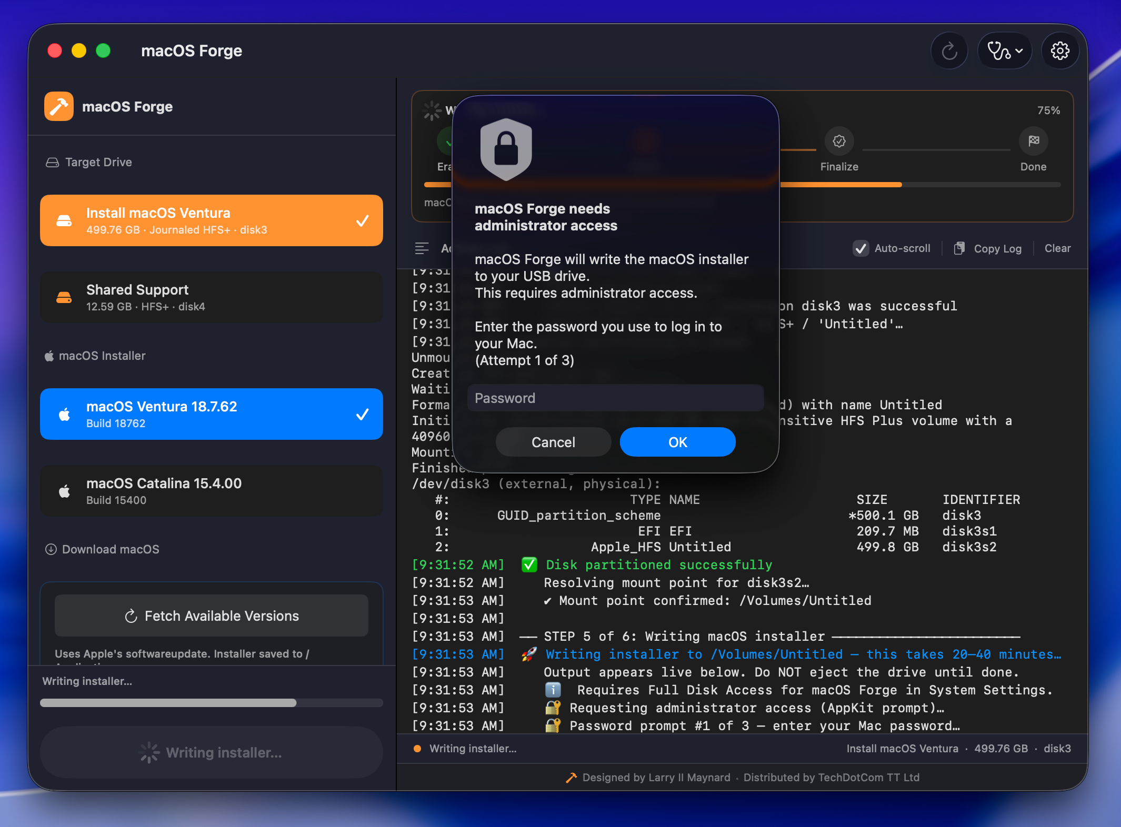
Task: Click the green check Disk partitioned icon
Action: [x=529, y=564]
